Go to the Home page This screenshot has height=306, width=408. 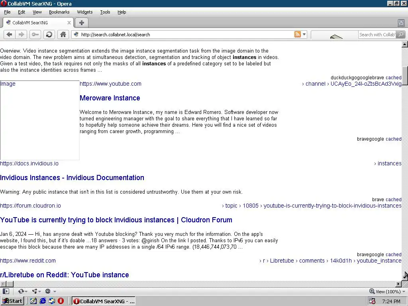pos(63,35)
